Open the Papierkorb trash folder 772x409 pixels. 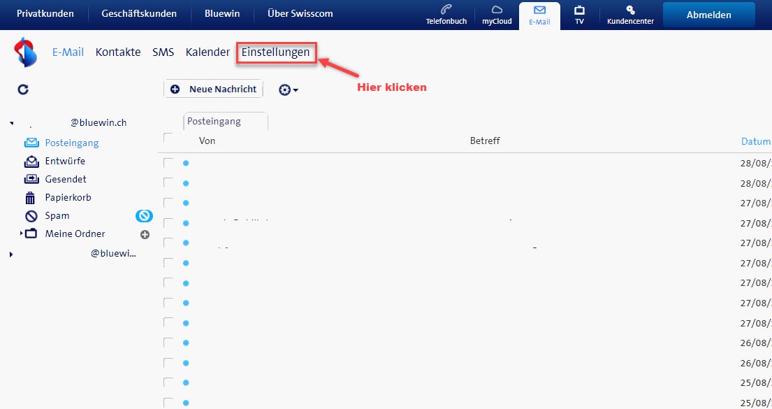click(x=68, y=198)
